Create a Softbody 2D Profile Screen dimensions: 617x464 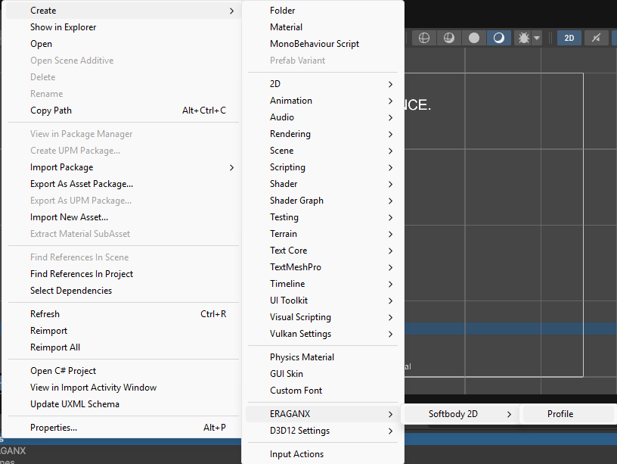tap(566, 414)
